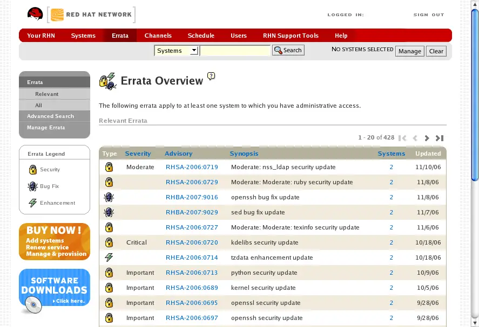479x327 pixels.
Task: Select Advanced Search in sidebar
Action: click(x=50, y=116)
